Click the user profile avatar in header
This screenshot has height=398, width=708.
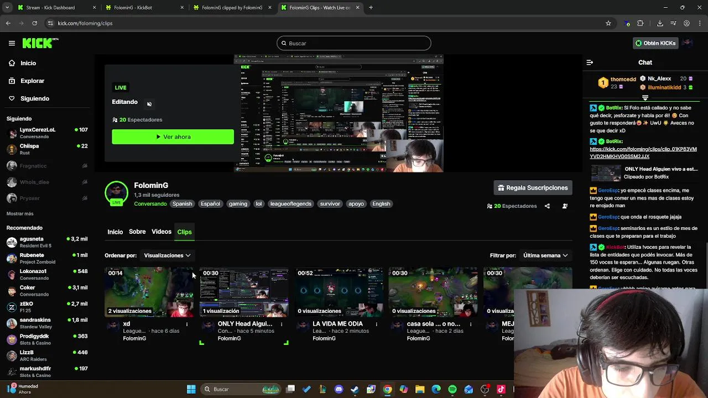click(x=688, y=43)
